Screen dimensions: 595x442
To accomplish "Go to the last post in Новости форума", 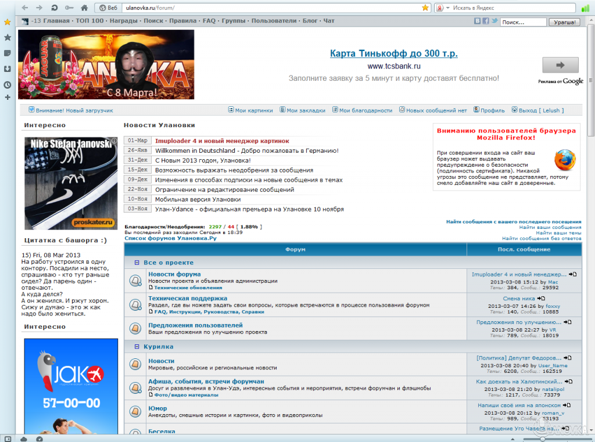I will (573, 274).
